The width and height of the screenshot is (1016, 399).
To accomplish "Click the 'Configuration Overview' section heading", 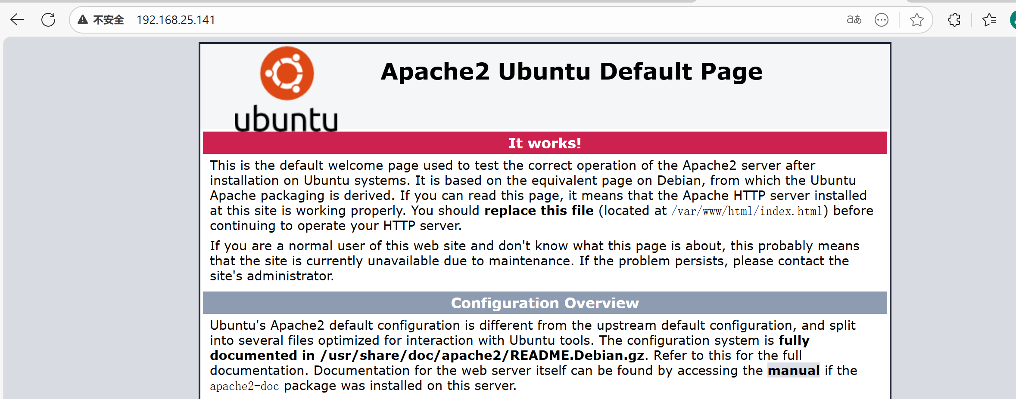I will click(545, 303).
